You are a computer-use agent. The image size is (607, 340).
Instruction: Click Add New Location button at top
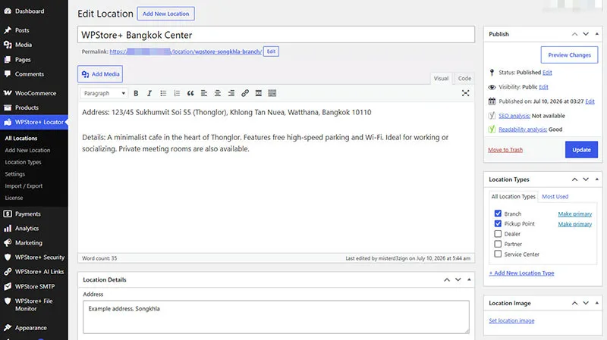[165, 14]
